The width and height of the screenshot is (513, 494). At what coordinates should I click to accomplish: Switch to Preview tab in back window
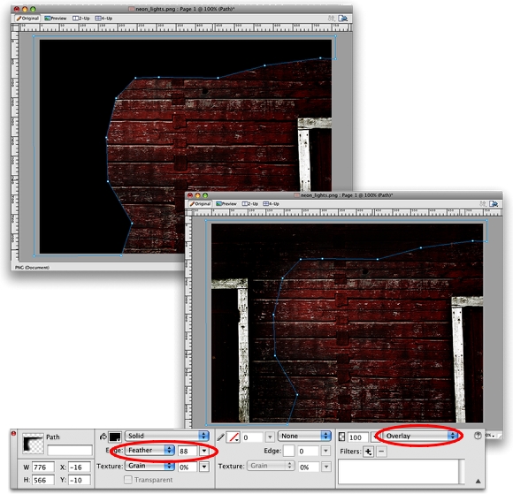tap(56, 19)
